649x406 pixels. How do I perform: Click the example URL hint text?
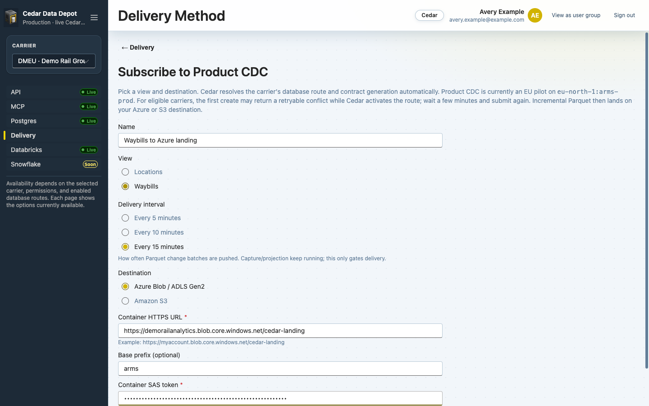tap(201, 342)
